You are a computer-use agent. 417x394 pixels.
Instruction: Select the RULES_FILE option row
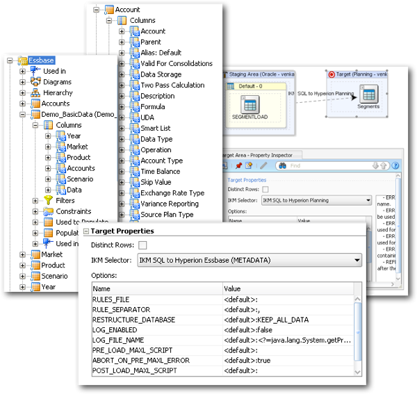tap(223, 299)
